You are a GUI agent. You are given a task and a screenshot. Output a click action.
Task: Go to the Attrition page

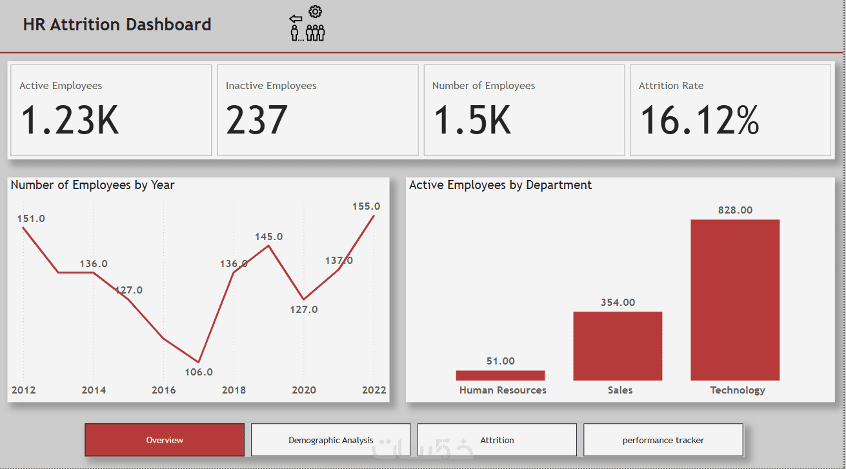(x=497, y=440)
